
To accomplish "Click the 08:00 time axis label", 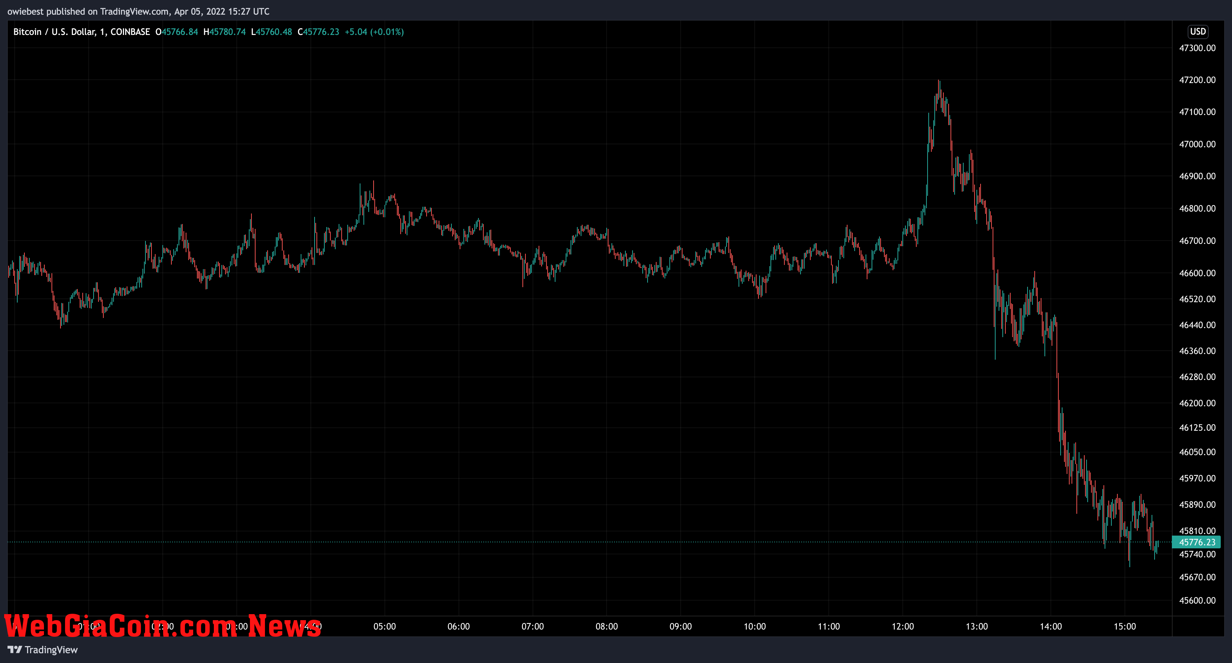I will point(607,627).
